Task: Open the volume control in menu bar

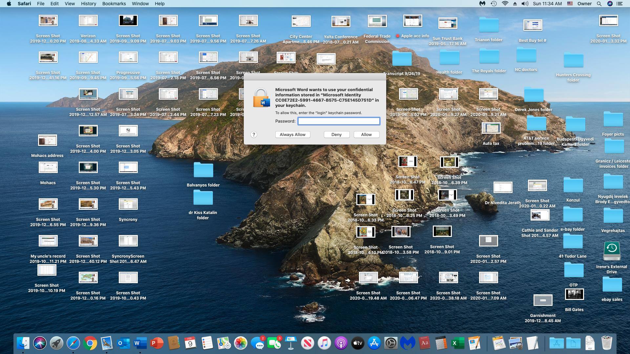Action: [x=525, y=4]
